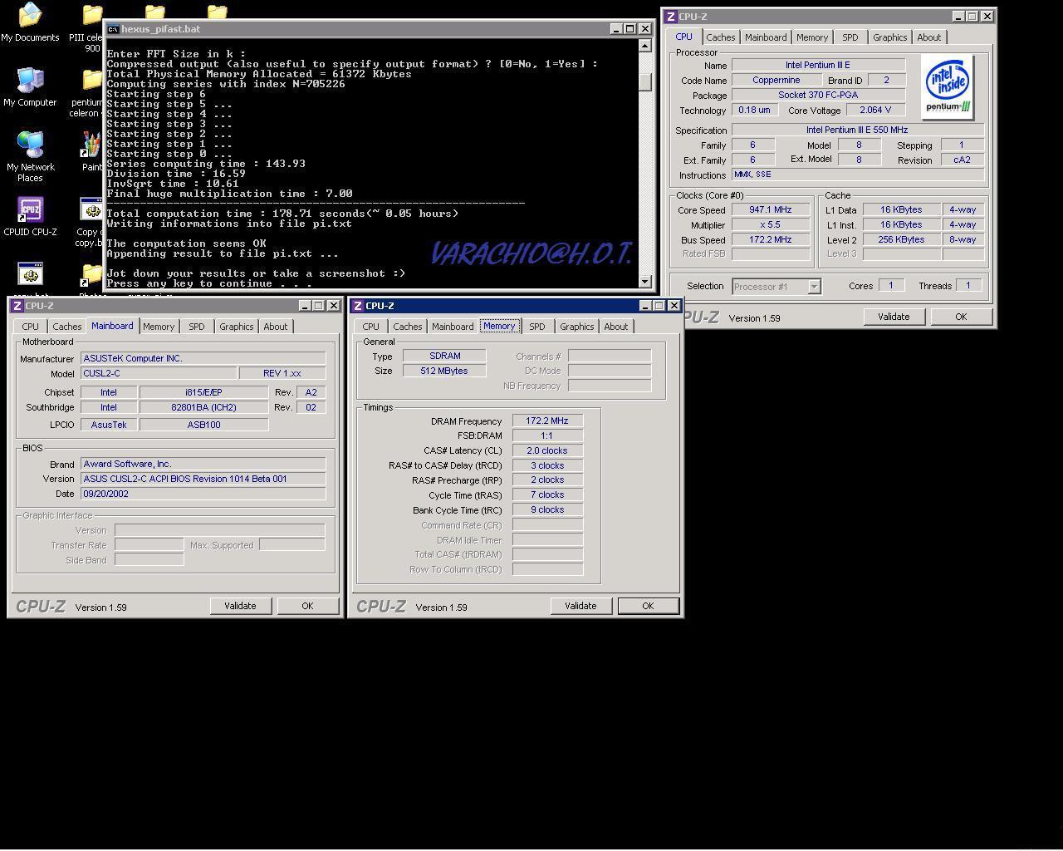Maximize the hexus_pifast.bat console window
The height and width of the screenshot is (851, 1063).
[629, 29]
